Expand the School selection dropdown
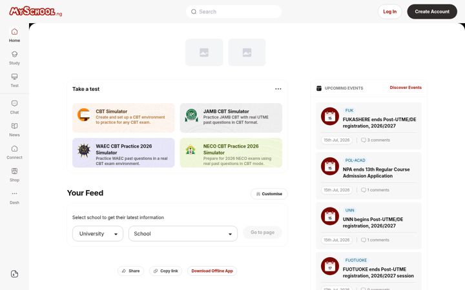Screen dimensions: 465x290 (x=183, y=234)
